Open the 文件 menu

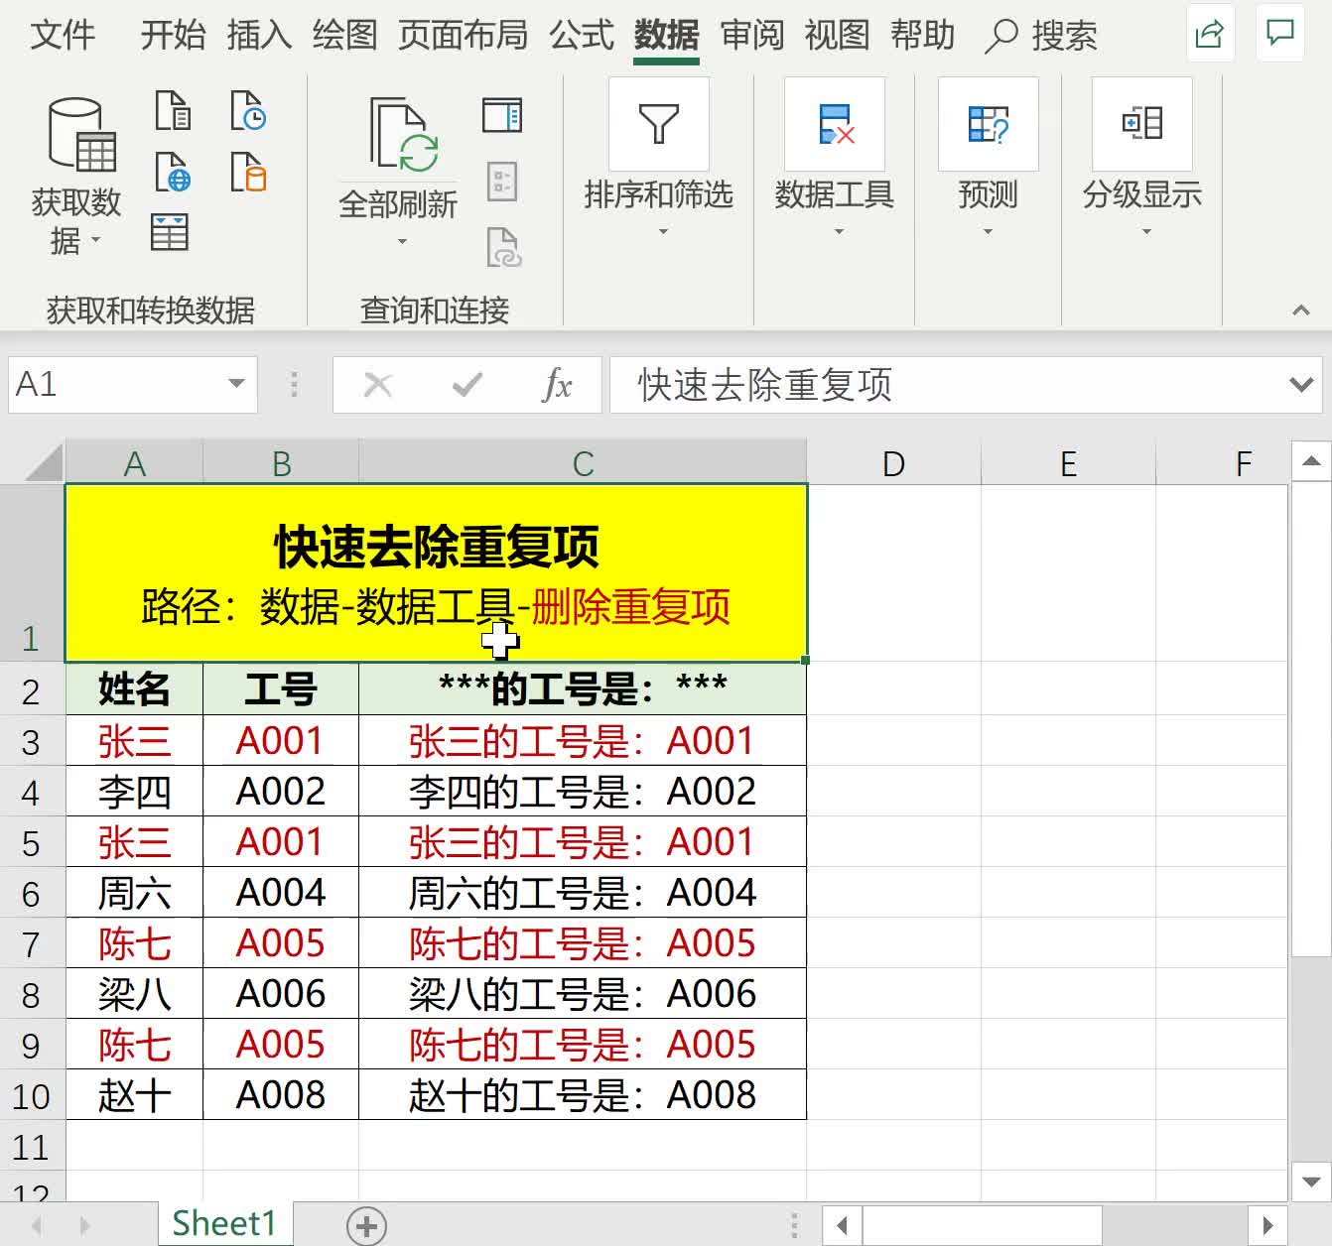click(x=63, y=36)
